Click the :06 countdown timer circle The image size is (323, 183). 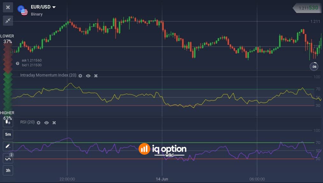314,67
